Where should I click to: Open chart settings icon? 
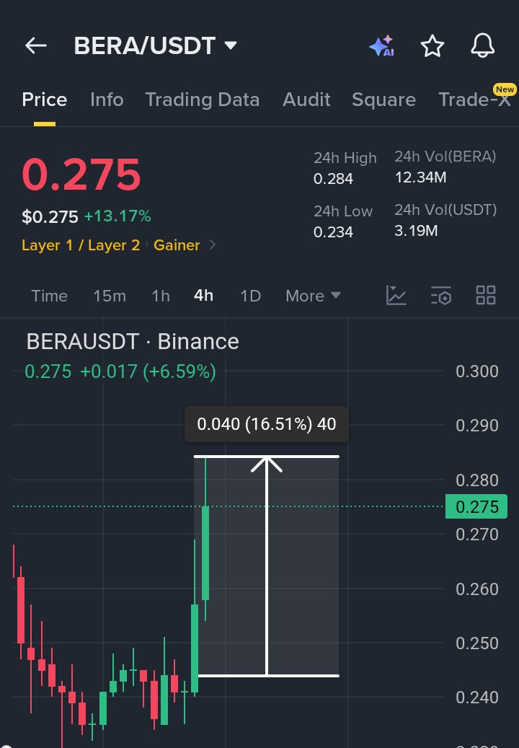click(441, 295)
